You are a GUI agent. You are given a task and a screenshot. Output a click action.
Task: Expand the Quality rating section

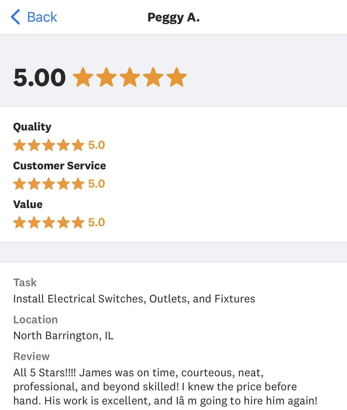click(x=32, y=127)
